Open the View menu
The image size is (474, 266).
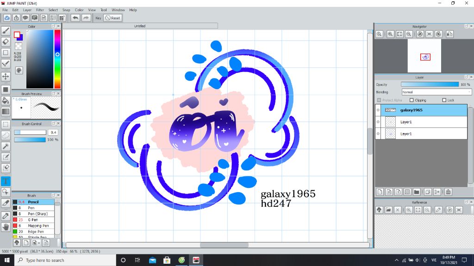92,10
